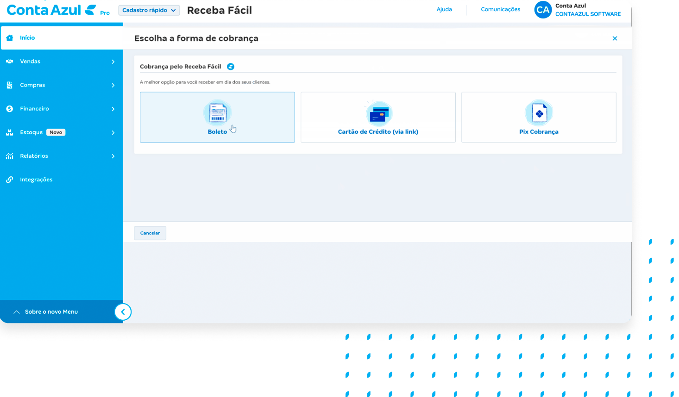Click the Pix Cobrança label
The height and width of the screenshot is (397, 679).
[x=539, y=132]
